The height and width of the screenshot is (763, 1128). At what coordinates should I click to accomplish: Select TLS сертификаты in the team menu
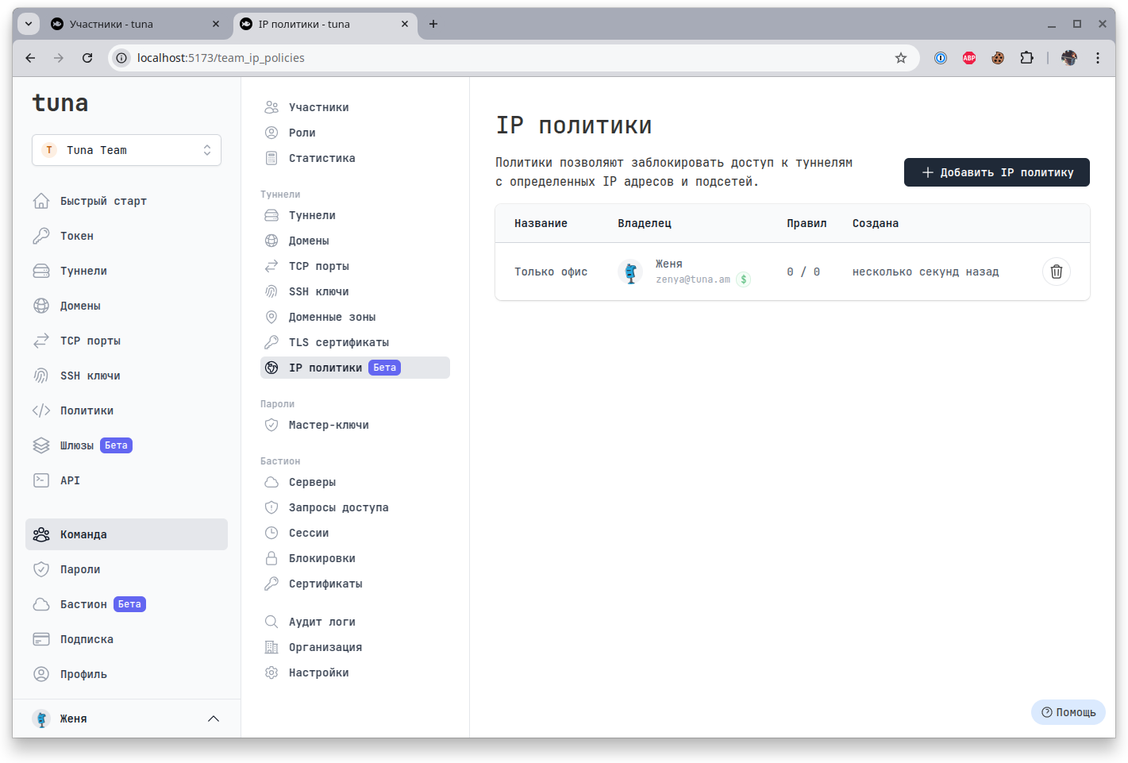339,341
